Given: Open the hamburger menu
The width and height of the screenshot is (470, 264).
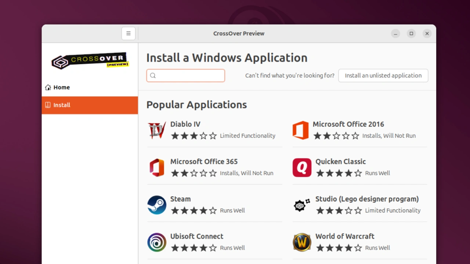Looking at the screenshot, I should tap(128, 33).
